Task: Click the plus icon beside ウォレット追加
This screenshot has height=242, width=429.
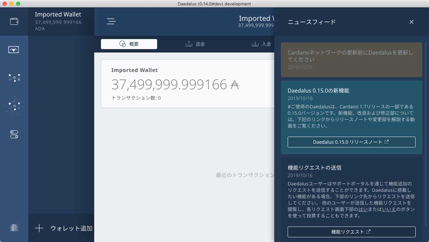Action: pos(39,228)
